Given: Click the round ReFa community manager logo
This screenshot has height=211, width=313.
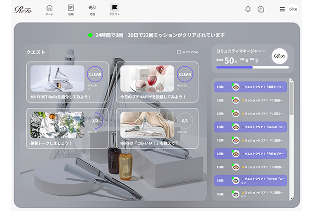Looking at the screenshot, I should tap(280, 56).
